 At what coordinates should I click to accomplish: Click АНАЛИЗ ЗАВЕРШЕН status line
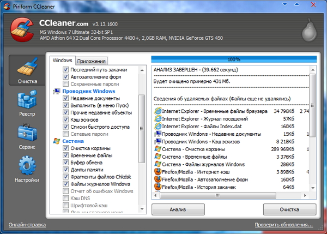click(x=196, y=70)
